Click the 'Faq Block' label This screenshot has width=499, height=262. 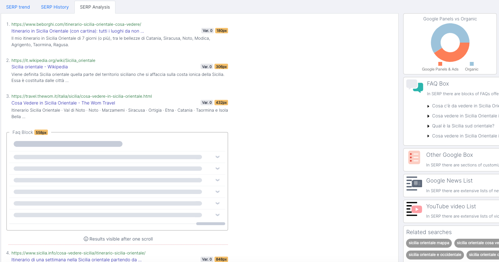(x=23, y=132)
